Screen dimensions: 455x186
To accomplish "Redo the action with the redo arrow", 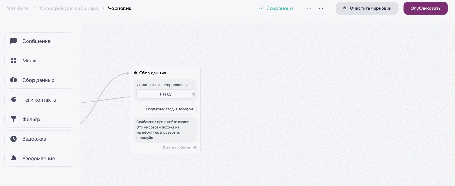I will click(x=321, y=9).
